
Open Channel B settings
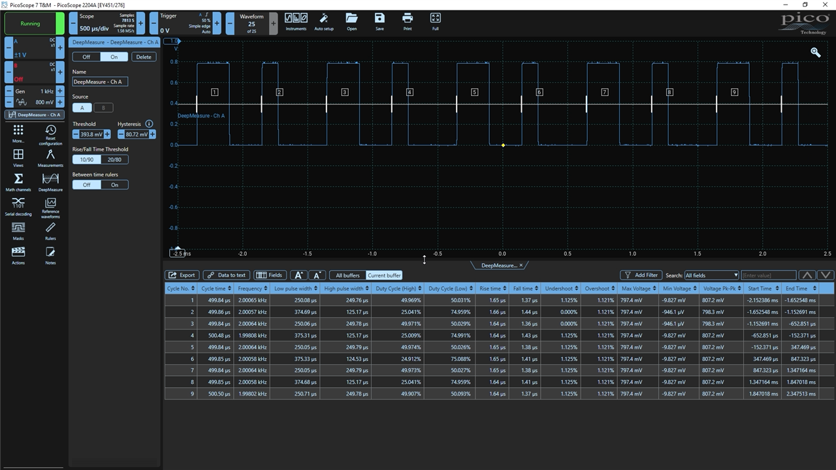(33, 71)
